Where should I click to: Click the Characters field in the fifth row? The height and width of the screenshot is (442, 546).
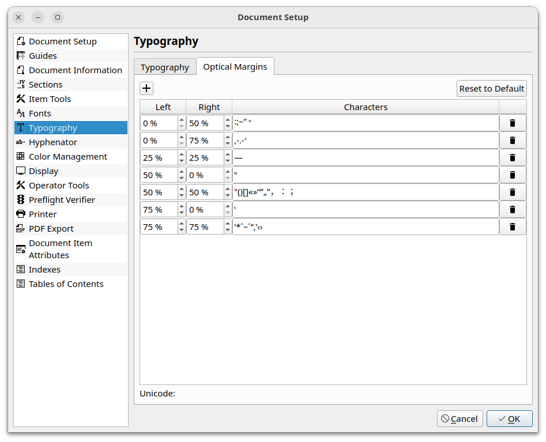coord(366,192)
